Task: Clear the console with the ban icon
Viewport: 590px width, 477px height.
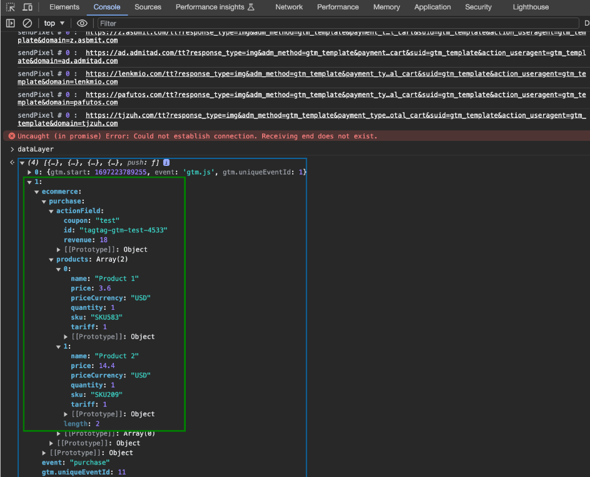Action: tap(28, 23)
